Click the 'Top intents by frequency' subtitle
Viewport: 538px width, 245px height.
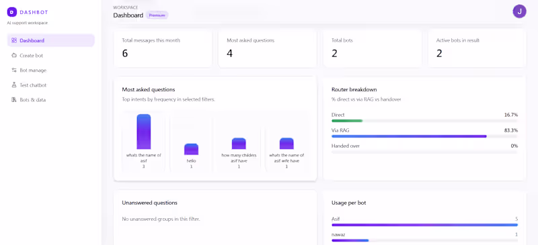169,99
